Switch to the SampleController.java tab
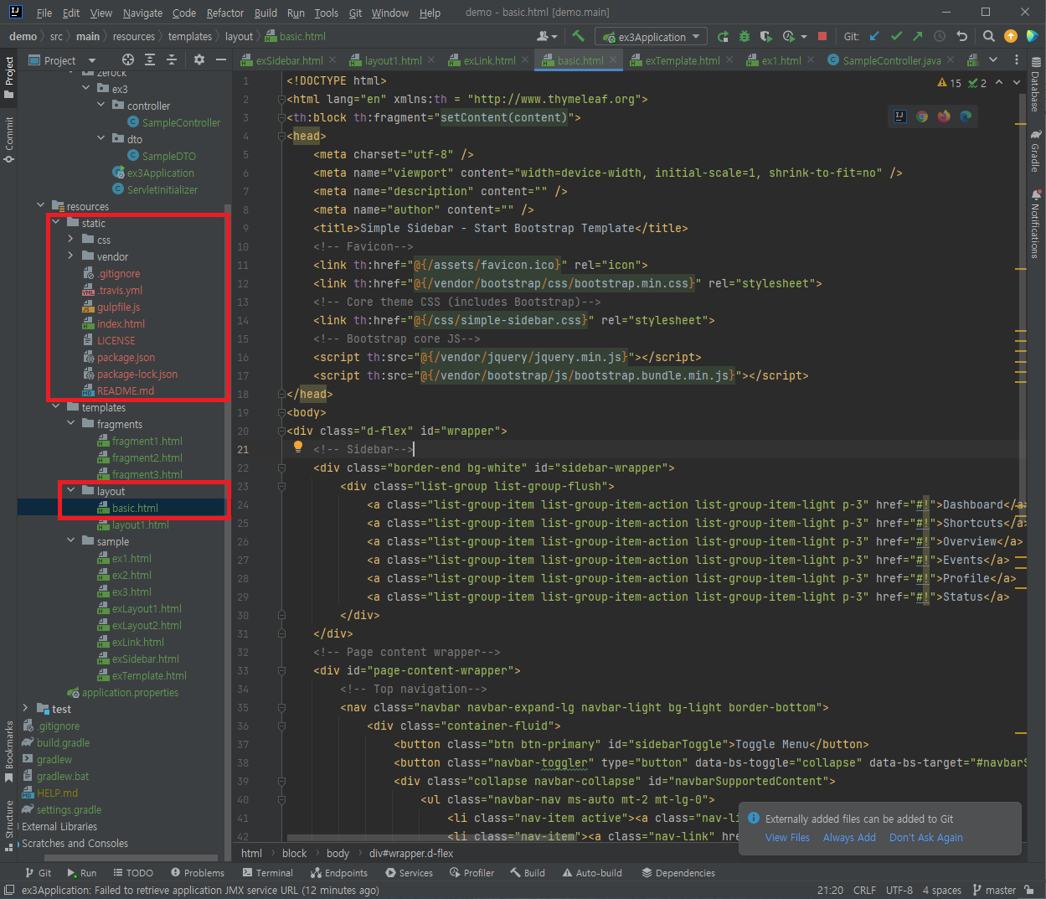 pyautogui.click(x=892, y=60)
